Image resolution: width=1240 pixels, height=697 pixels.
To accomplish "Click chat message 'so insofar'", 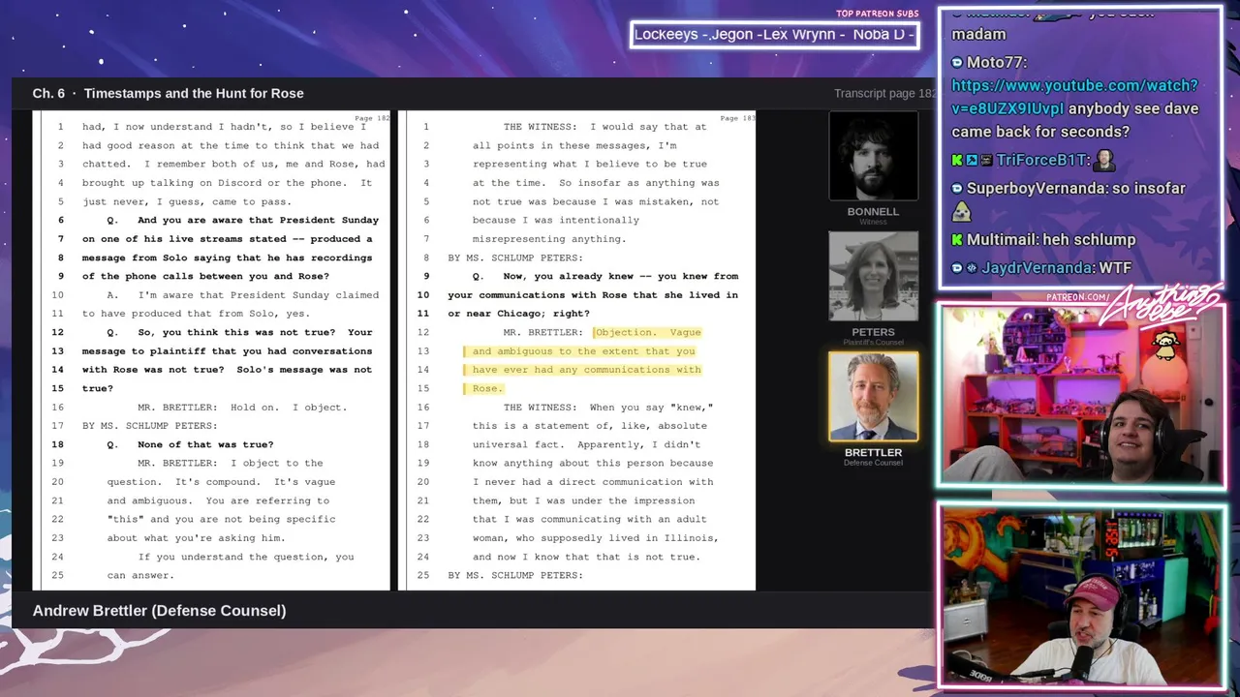I will pyautogui.click(x=1149, y=188).
